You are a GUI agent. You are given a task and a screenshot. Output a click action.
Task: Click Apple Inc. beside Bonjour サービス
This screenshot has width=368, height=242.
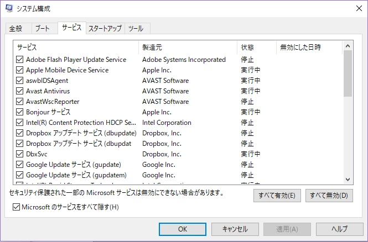157,112
